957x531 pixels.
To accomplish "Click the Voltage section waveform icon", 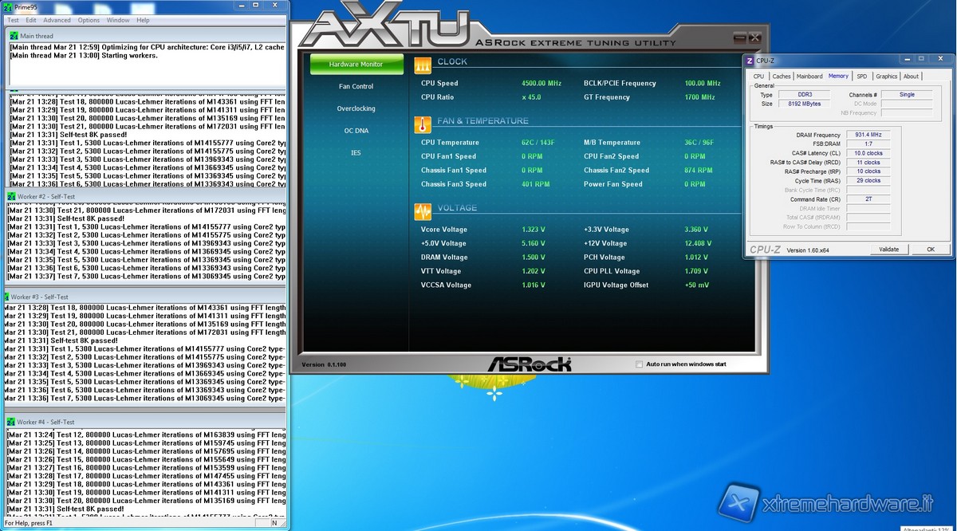I will tap(422, 211).
